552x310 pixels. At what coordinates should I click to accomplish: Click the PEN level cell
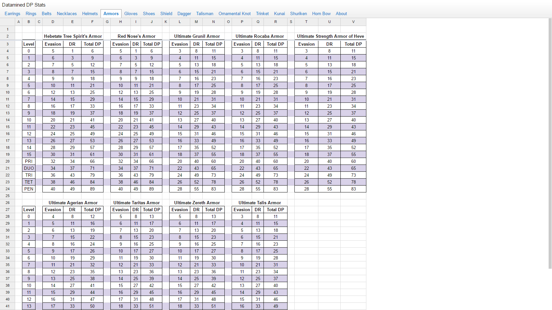coord(29,189)
